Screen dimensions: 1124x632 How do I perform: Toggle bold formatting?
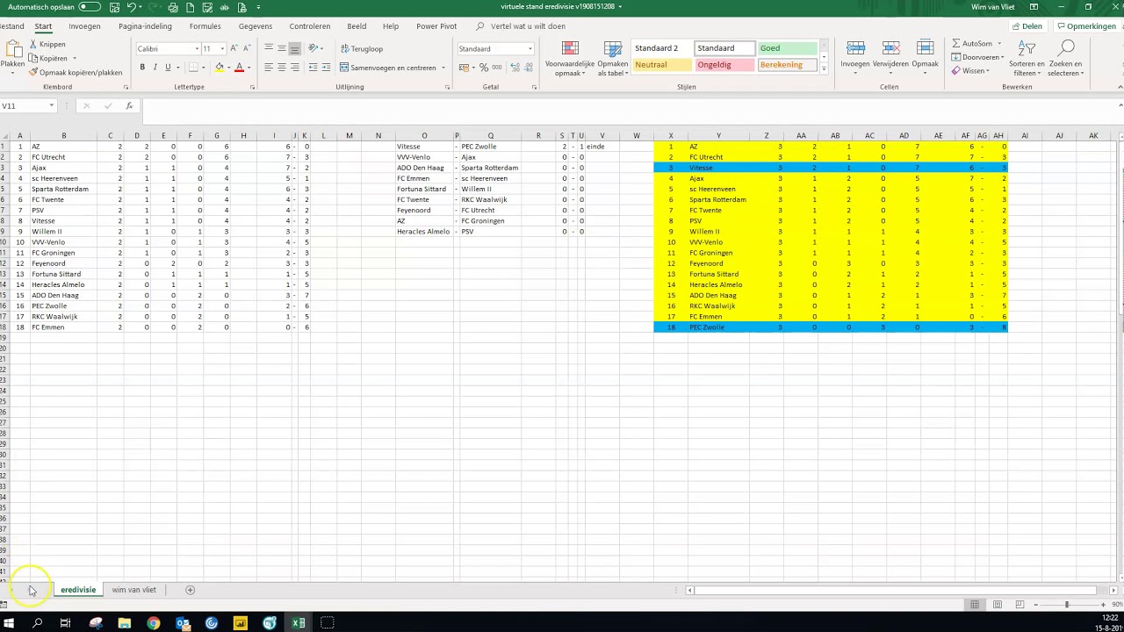pos(142,68)
